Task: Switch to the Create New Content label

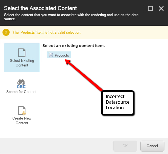Action: click(22, 121)
